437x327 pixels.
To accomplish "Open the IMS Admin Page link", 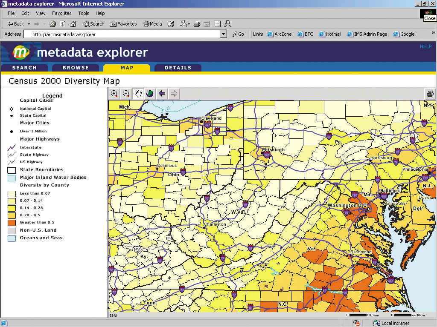I will pos(367,34).
